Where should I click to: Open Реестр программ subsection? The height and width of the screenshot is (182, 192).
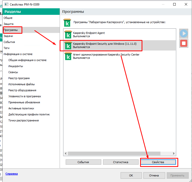(19, 78)
